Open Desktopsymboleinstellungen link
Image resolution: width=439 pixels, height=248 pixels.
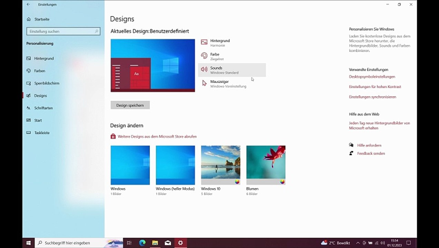coord(372,77)
